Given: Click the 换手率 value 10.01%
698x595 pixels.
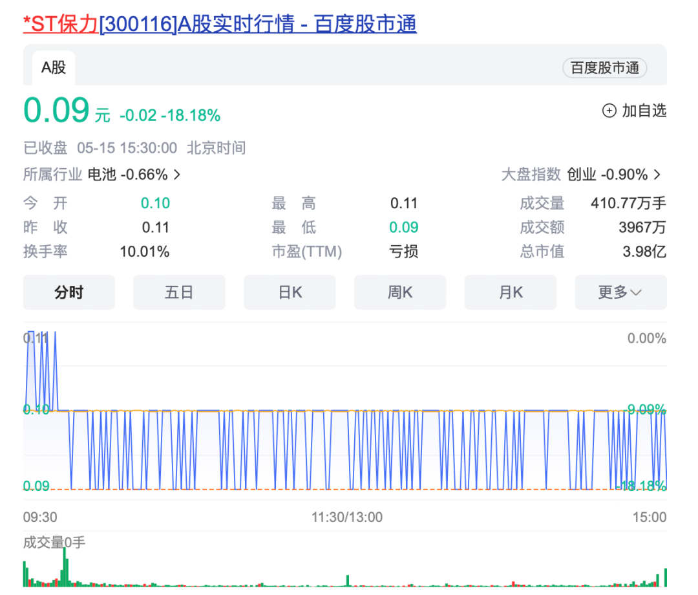Looking at the screenshot, I should click(145, 252).
